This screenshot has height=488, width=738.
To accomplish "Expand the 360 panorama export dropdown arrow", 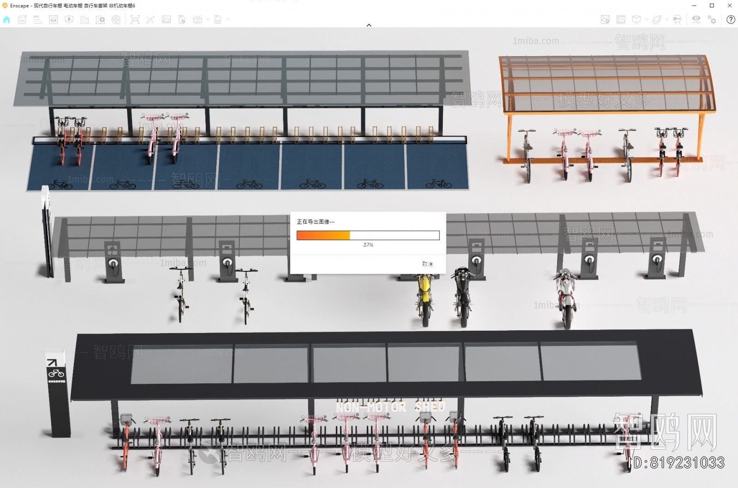I will pyautogui.click(x=208, y=19).
